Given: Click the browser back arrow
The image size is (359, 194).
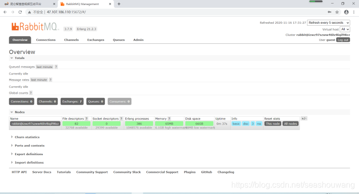Looking at the screenshot, I should click(x=5, y=12).
